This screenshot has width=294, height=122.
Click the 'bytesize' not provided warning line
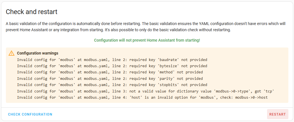tap(112, 66)
